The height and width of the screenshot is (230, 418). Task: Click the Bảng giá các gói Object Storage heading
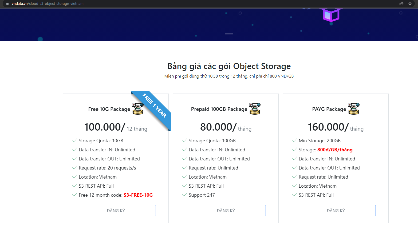tap(229, 66)
